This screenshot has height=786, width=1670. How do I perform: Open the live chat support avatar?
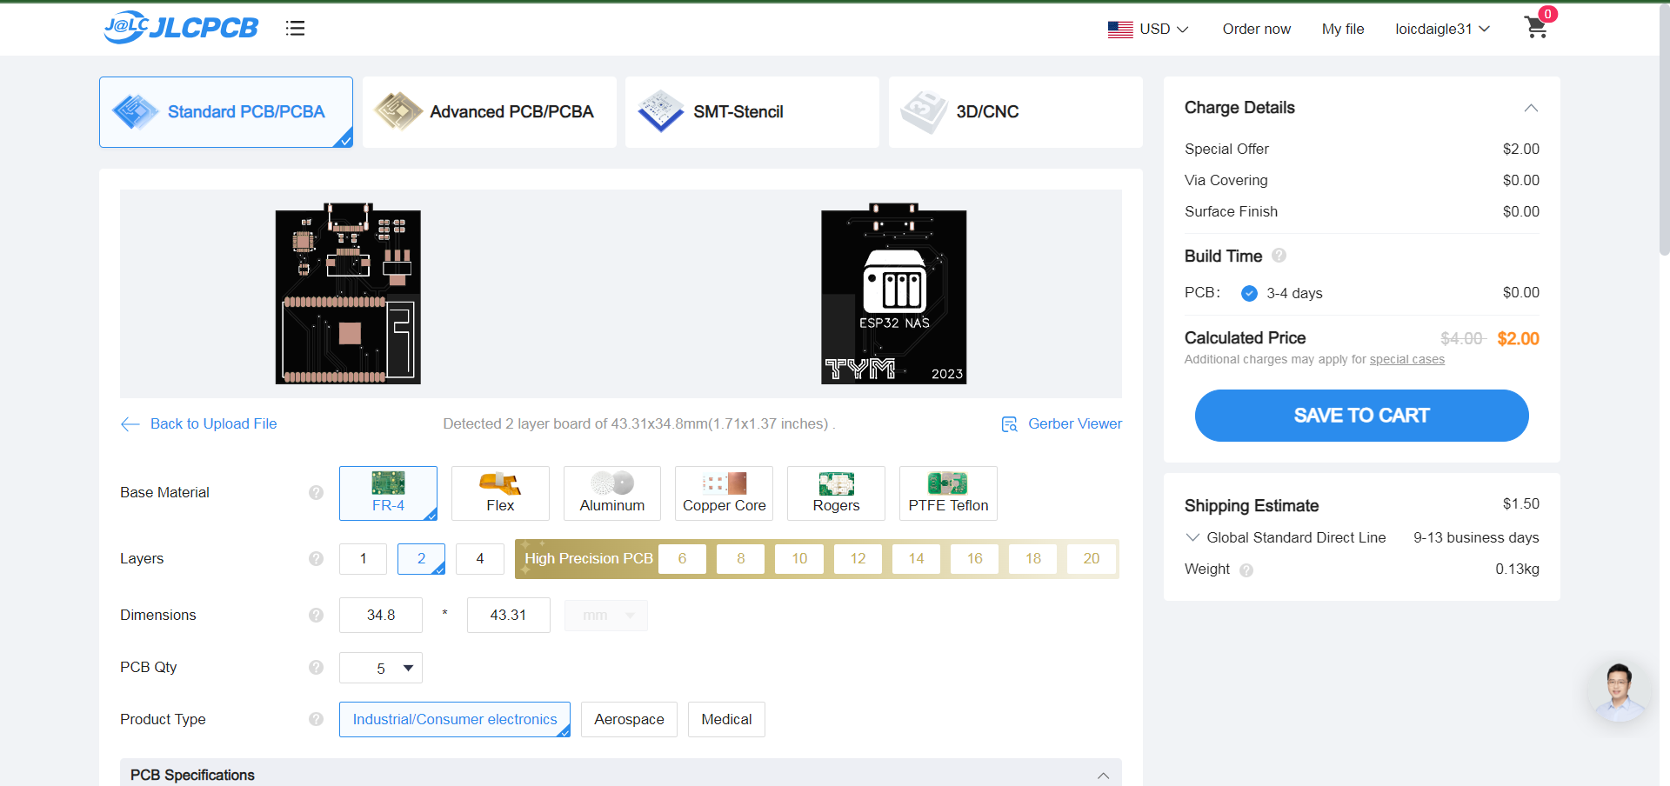coord(1618,691)
